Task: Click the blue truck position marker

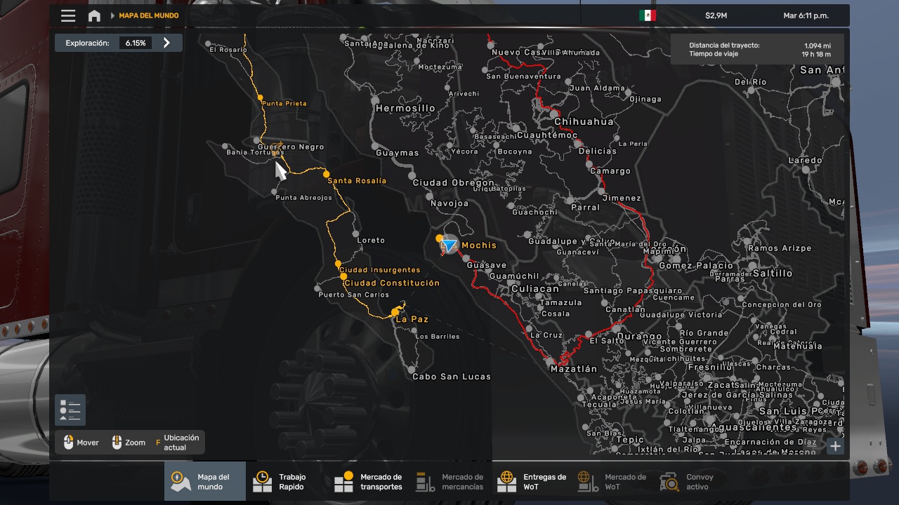Action: click(x=449, y=245)
